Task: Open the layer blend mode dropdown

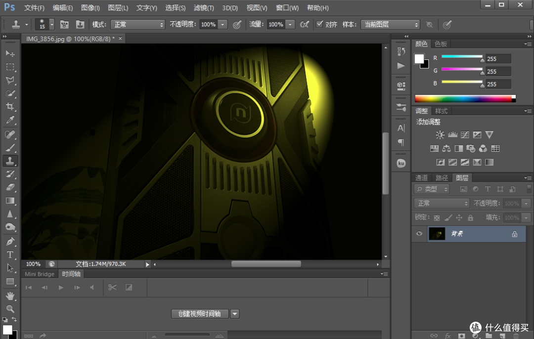Action: coord(442,203)
